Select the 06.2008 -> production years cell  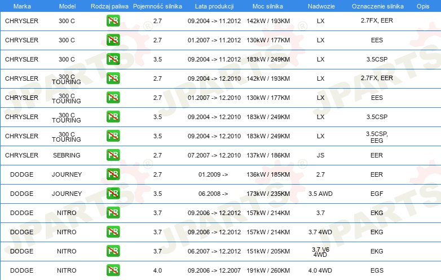point(213,194)
